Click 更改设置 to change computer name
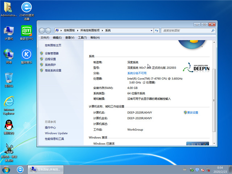Viewport: 232px width, 174px height. tap(192, 112)
